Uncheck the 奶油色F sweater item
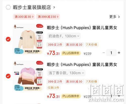The height and width of the screenshot is (104, 126). point(8,39)
